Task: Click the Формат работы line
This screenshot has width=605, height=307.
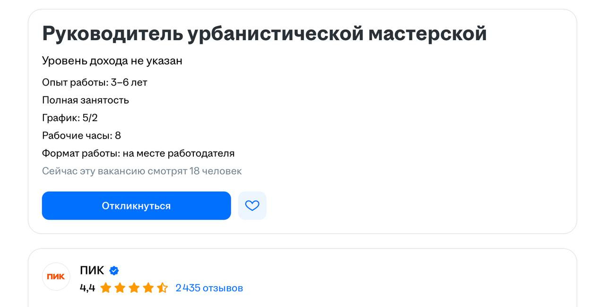Action: point(138,153)
